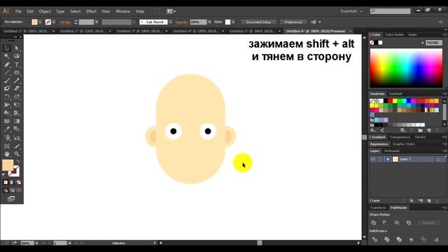This screenshot has width=448, height=252.
Task: Open the Object menu
Action: coord(45,11)
